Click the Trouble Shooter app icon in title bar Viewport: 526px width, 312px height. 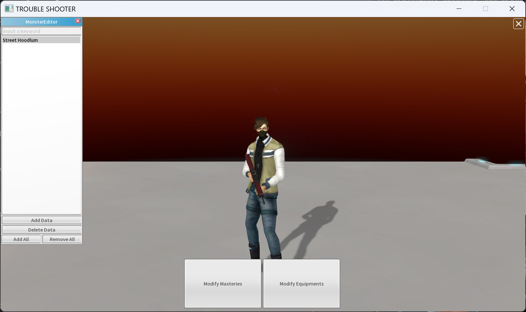pyautogui.click(x=9, y=9)
